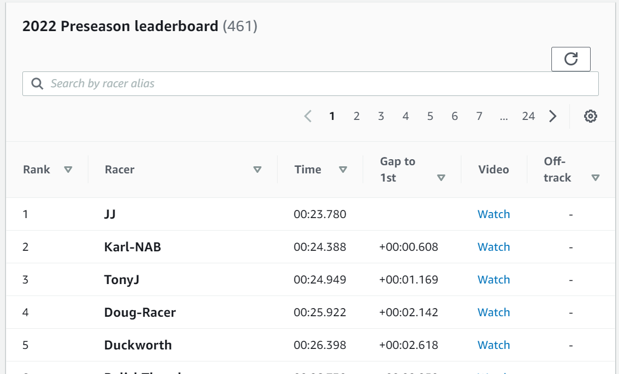
Task: Click the pagination ellipsis
Action: point(504,117)
